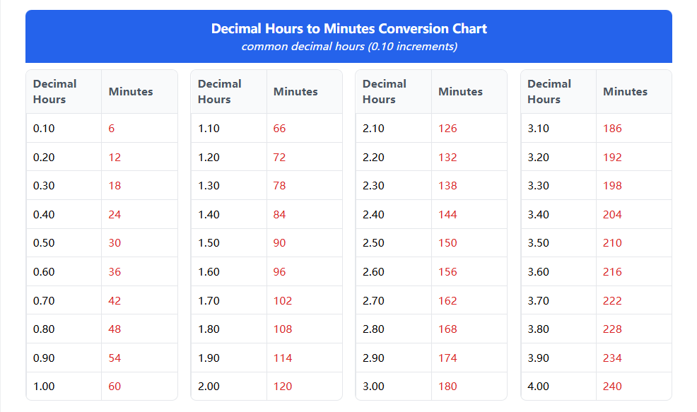This screenshot has width=697, height=412.
Task: Click the 6 minutes value
Action: (x=112, y=129)
